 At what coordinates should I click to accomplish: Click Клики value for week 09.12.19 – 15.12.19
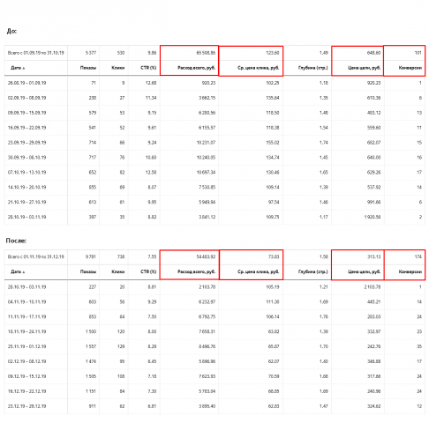(121, 376)
